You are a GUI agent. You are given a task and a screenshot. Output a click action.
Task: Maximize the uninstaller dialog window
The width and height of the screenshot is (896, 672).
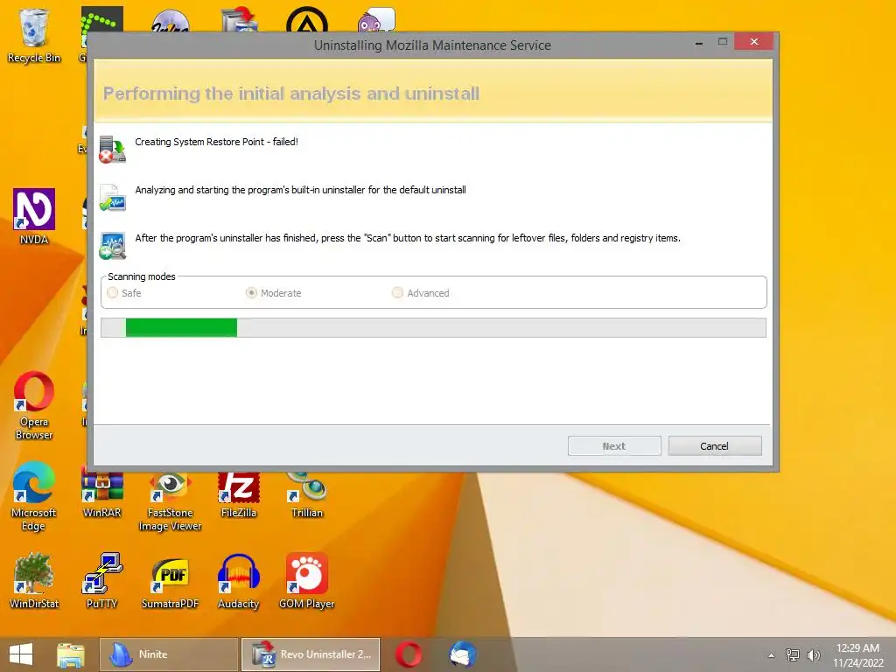pos(722,42)
